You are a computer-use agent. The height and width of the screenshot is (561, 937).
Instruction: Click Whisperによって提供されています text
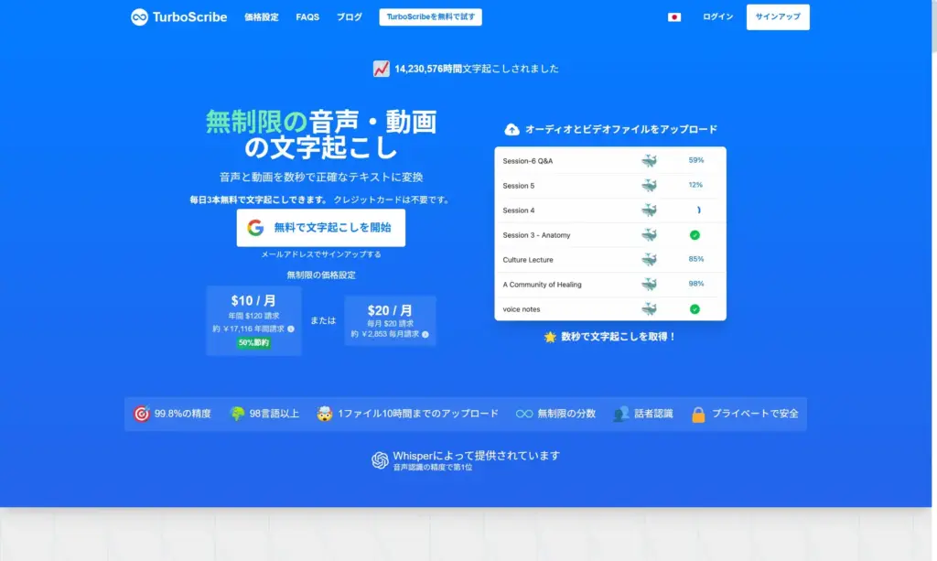pos(476,456)
